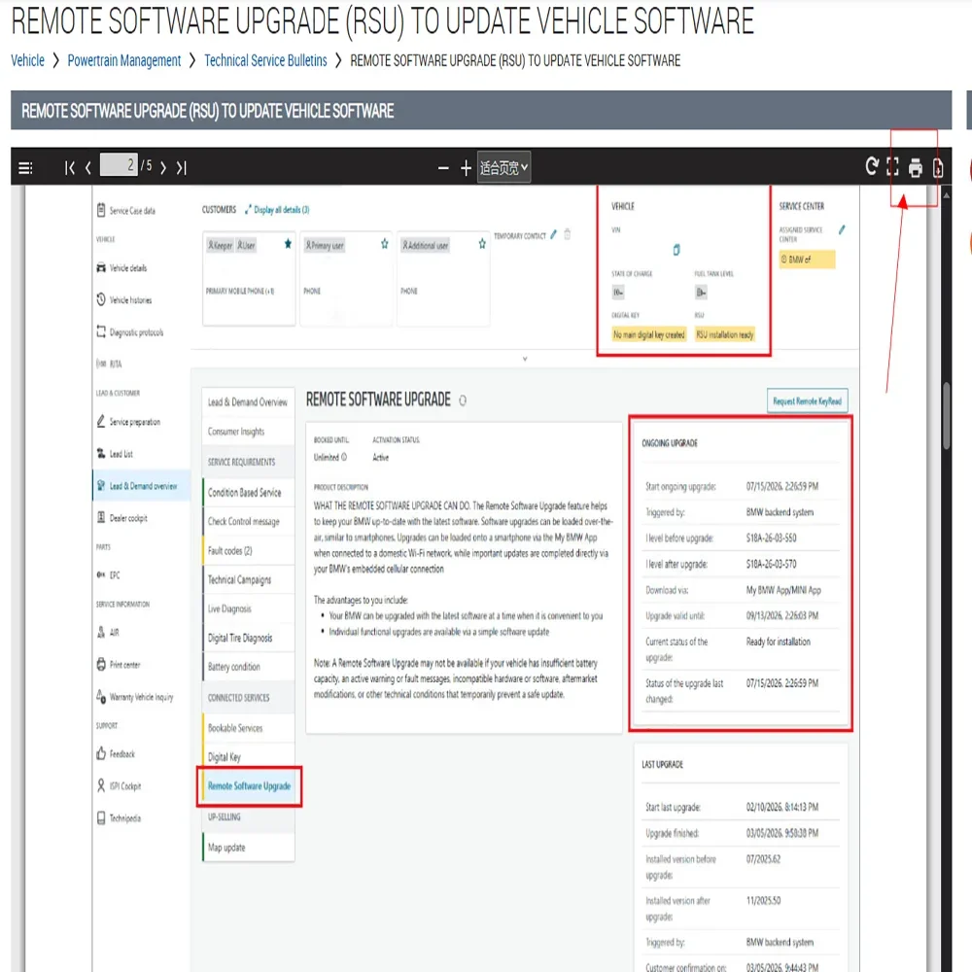Go to the previous PDF page

coord(88,167)
